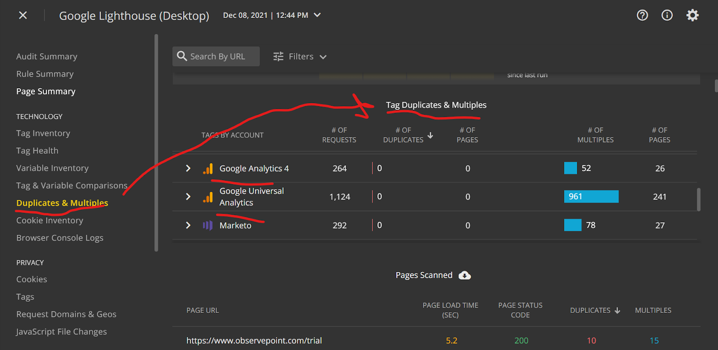Go to Tag Inventory
718x350 pixels.
coord(43,133)
